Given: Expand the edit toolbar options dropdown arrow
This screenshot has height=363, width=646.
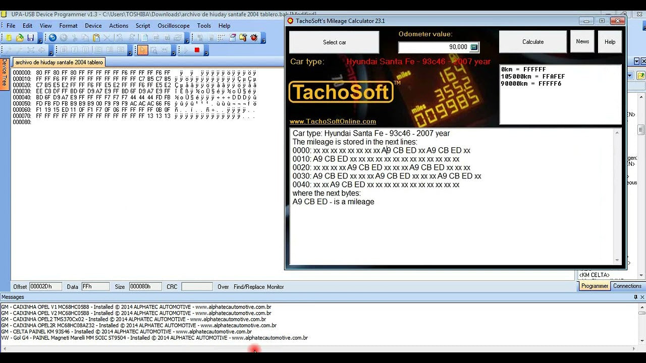Looking at the screenshot, I should [x=187, y=40].
